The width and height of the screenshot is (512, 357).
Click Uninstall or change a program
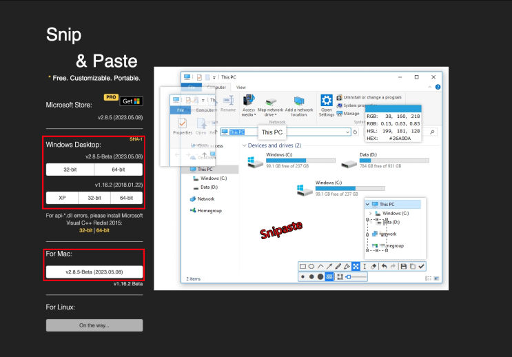[369, 97]
